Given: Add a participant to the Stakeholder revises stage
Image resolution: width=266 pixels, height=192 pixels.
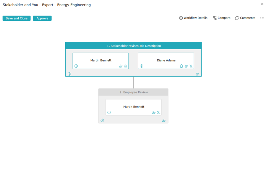Looking at the screenshot, I should pos(197,74).
